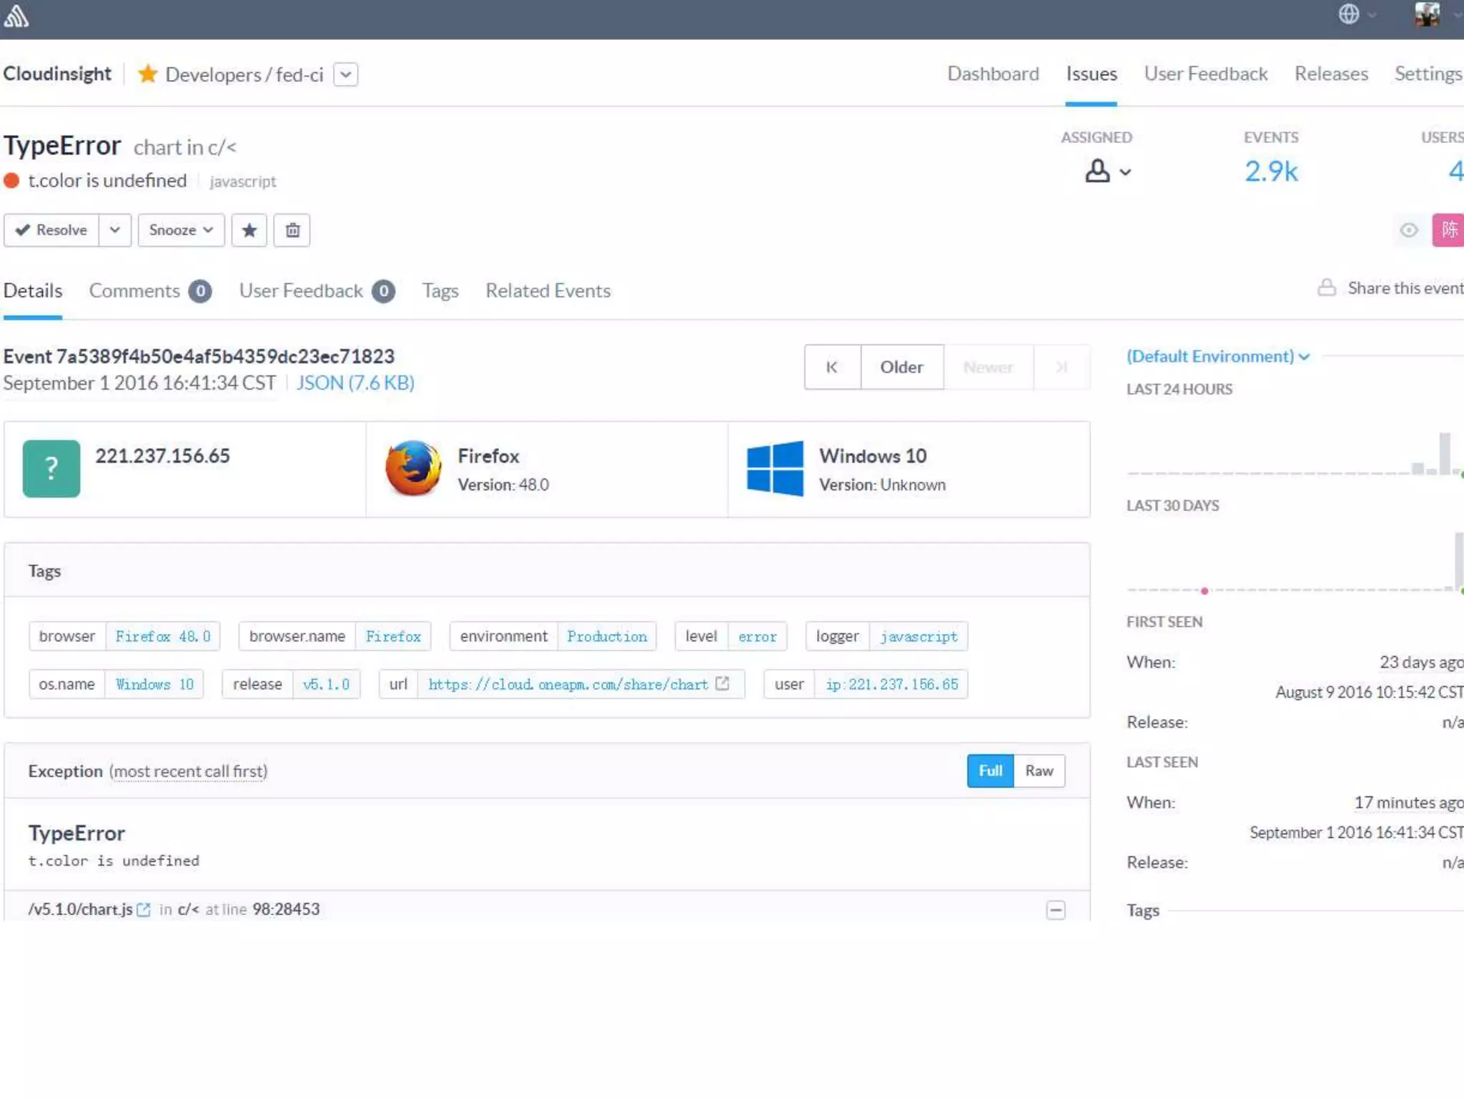This screenshot has height=1098, width=1464.
Task: Click the Older event button
Action: [x=901, y=367]
